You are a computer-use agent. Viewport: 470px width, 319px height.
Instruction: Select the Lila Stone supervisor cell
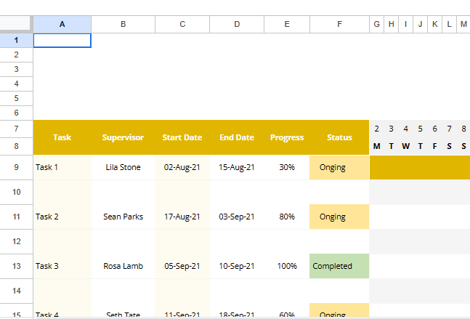coord(123,167)
